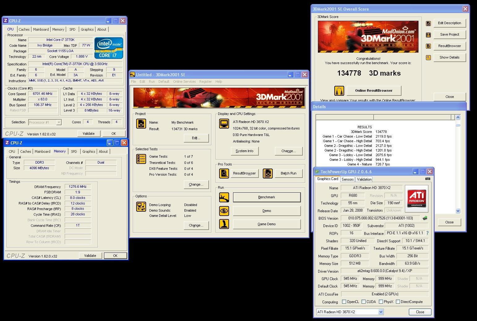The width and height of the screenshot is (477, 321).
Task: Click the Demo eye icon
Action: click(224, 211)
